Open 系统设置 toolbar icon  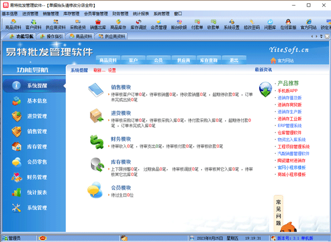click(232, 24)
